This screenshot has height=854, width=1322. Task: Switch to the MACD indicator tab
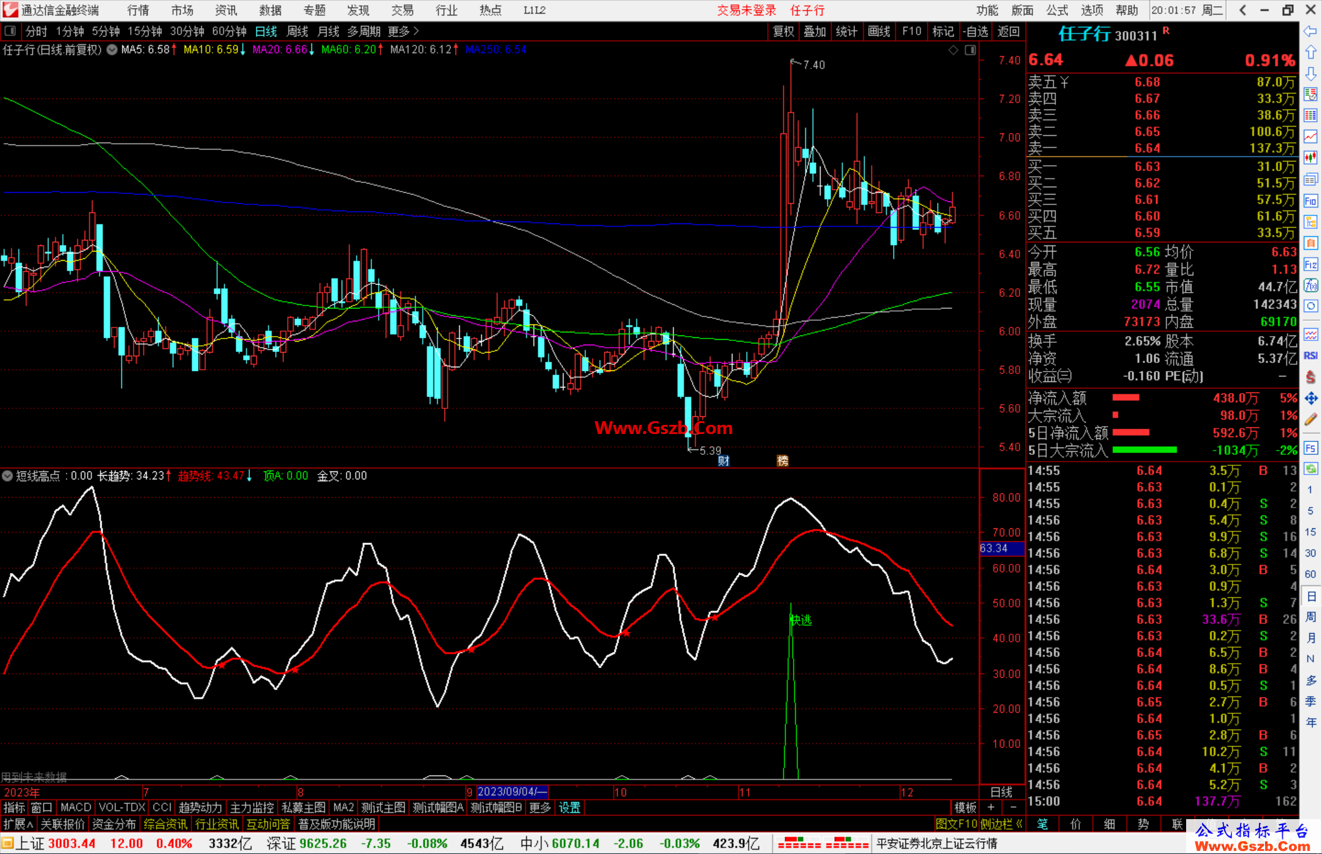pos(76,807)
